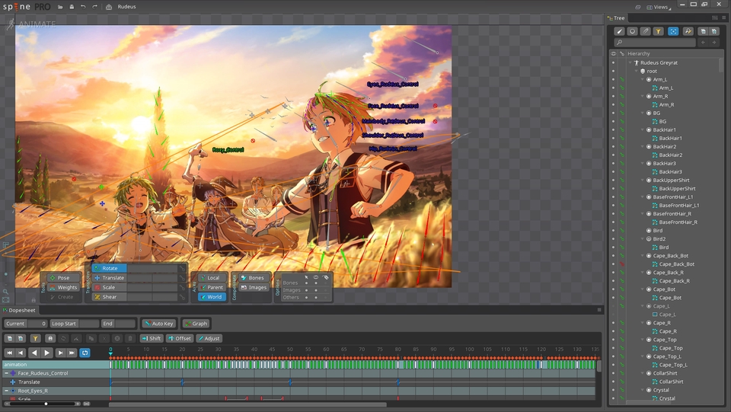Click the dopesheet zoom slider handle
731x412 pixels.
pyautogui.click(x=46, y=404)
